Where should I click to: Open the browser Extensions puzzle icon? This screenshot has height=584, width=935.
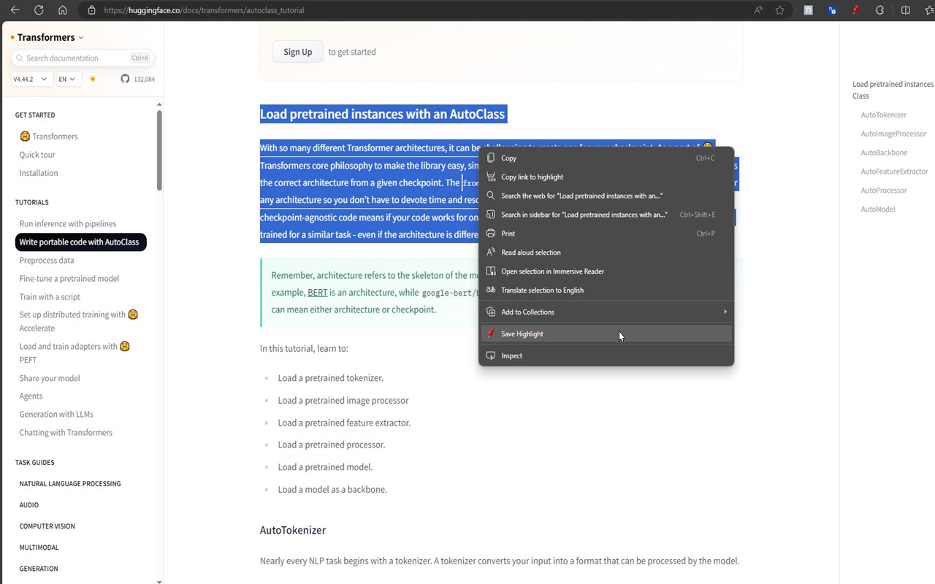879,10
